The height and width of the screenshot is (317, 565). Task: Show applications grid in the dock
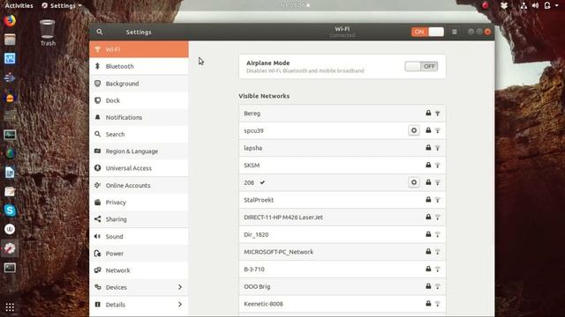[x=10, y=307]
